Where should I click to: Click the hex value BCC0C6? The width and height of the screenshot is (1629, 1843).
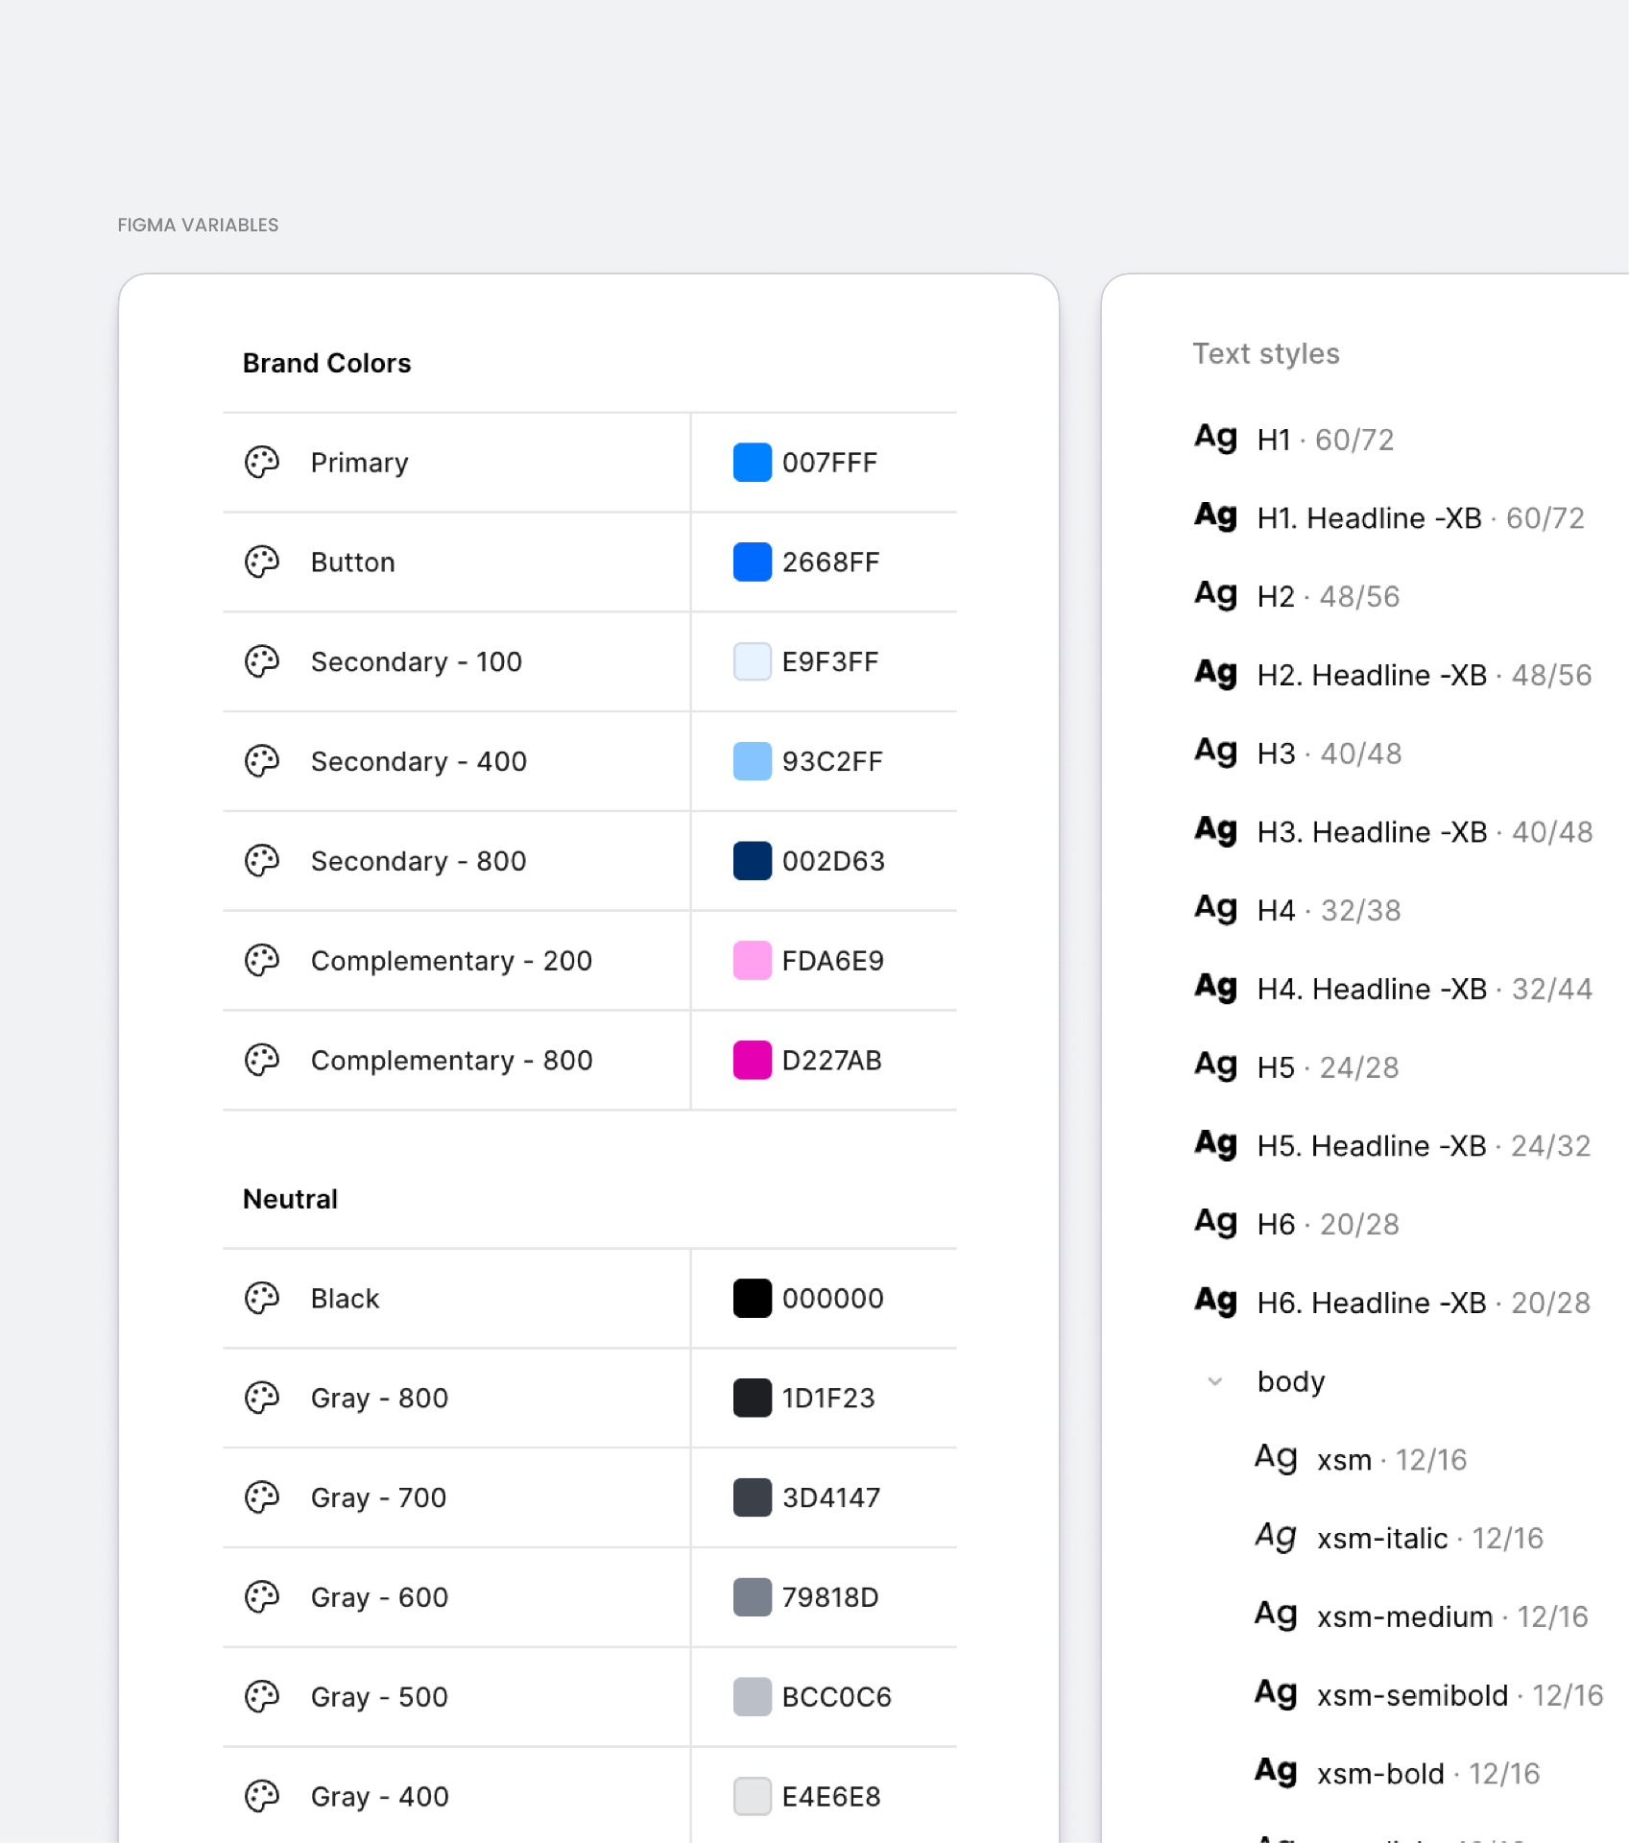tap(836, 1697)
